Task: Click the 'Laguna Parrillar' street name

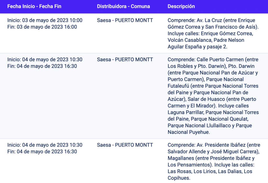Action: (x=186, y=112)
